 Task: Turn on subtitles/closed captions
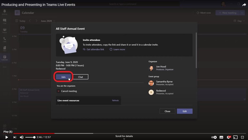221,137
